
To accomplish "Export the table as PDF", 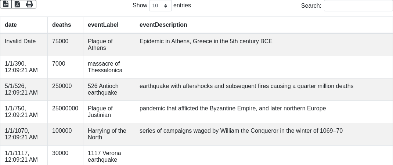I will click(x=17, y=4).
